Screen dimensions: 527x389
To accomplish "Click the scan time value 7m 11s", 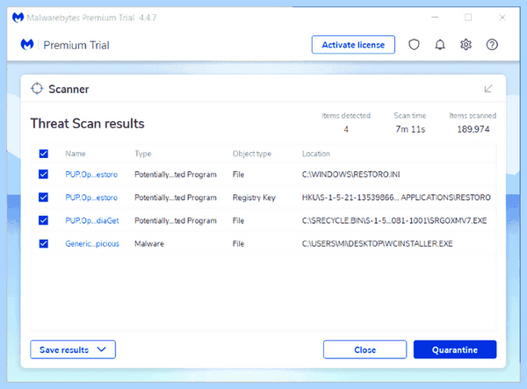I will tap(410, 129).
